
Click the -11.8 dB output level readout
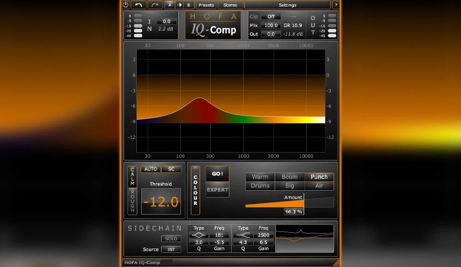293,34
